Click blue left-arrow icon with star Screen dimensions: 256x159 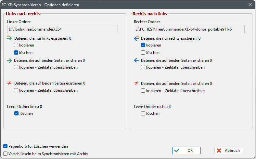click(136, 38)
